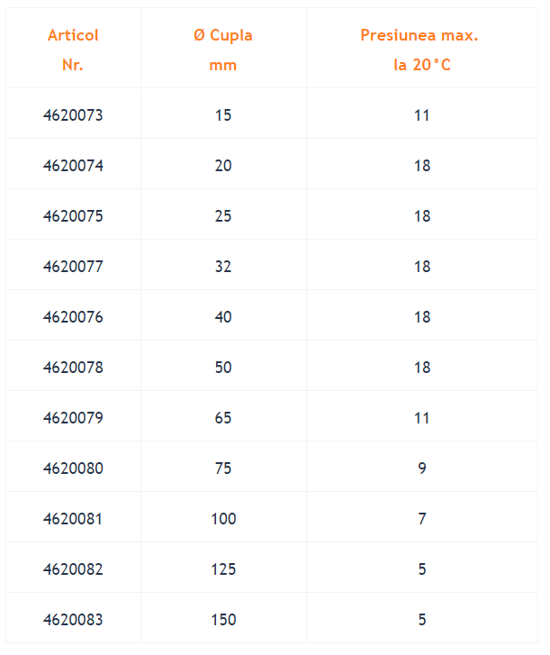Click article number 4620074
The width and height of the screenshot is (550, 655).
73,166
